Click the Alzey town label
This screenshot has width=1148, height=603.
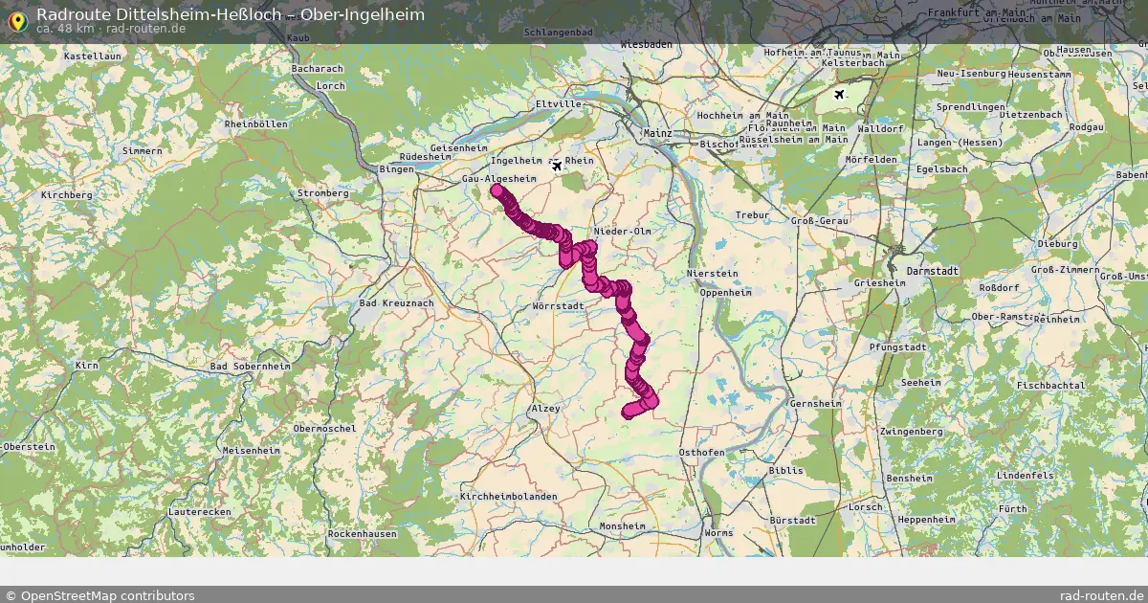click(544, 408)
